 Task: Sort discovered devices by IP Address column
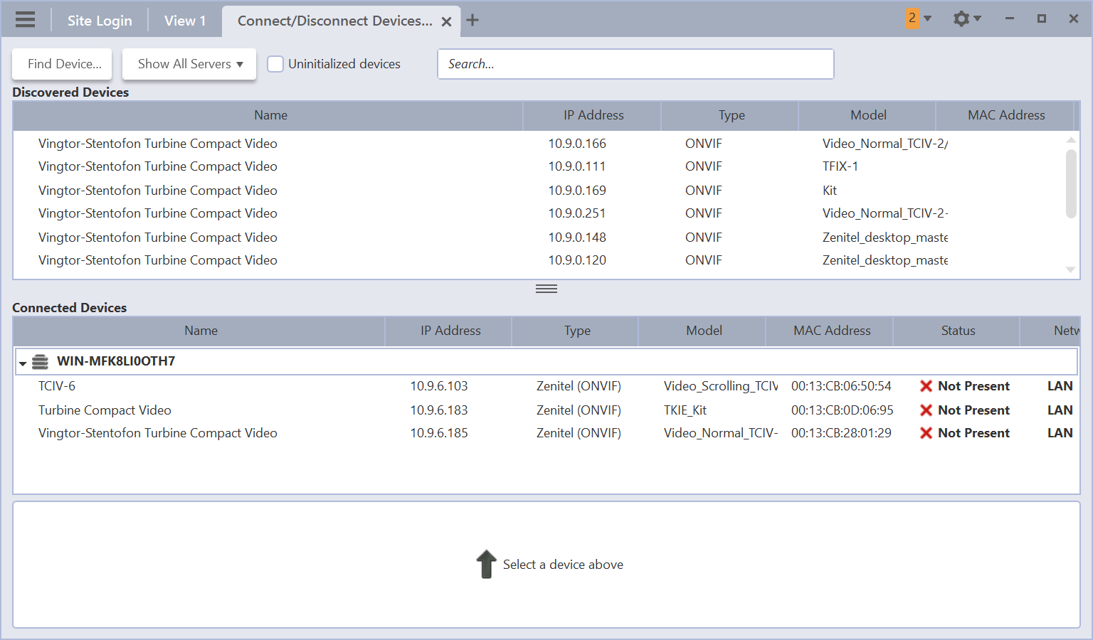593,115
